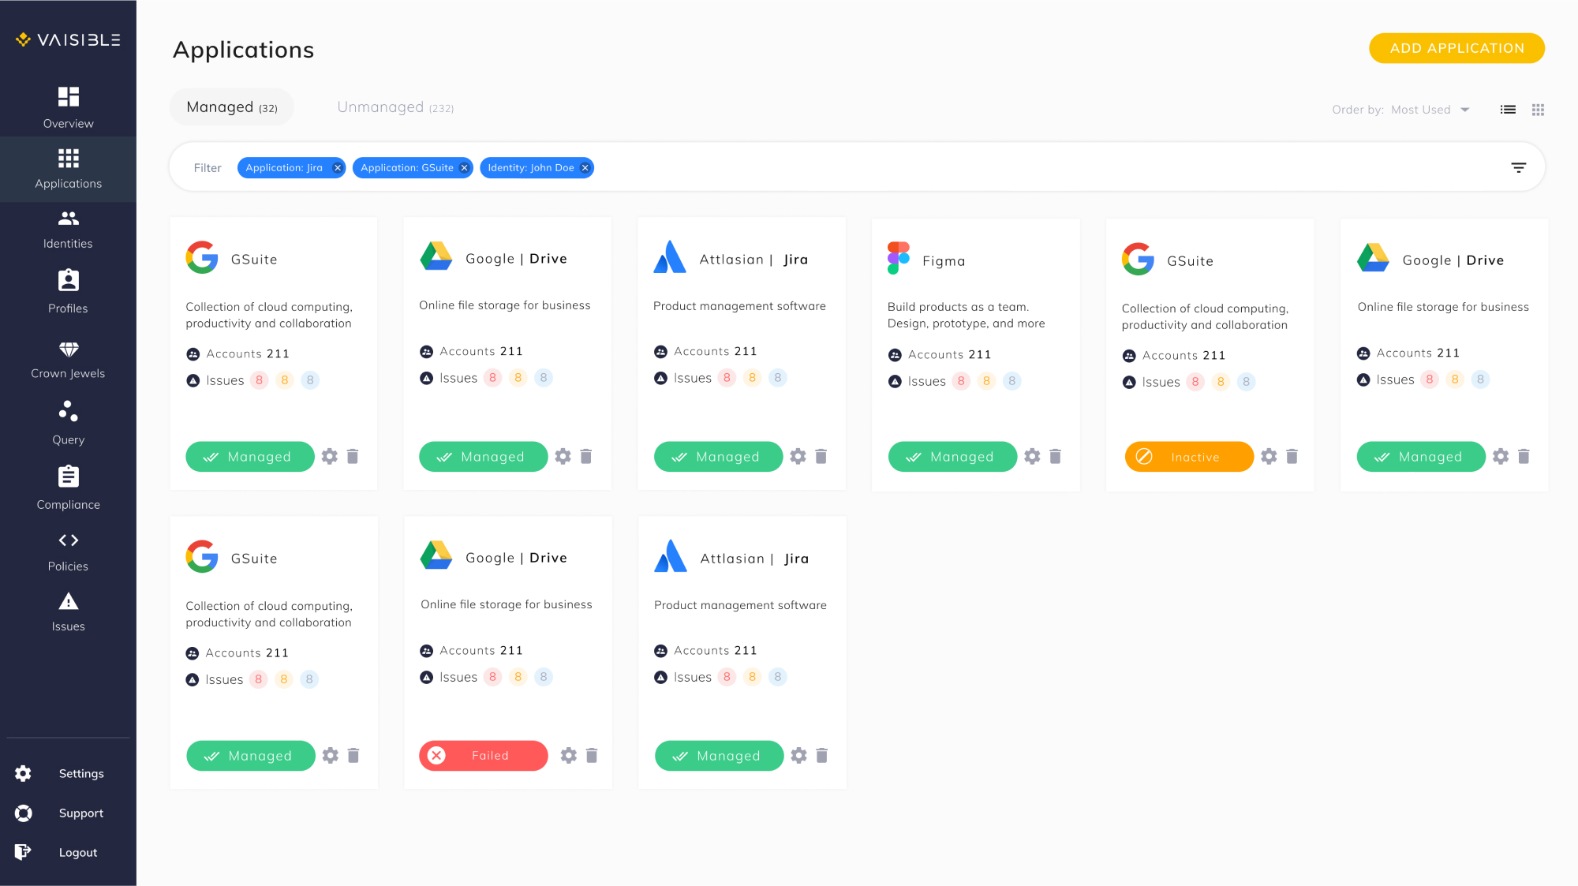Switch to list view
The image size is (1578, 886).
(1508, 110)
